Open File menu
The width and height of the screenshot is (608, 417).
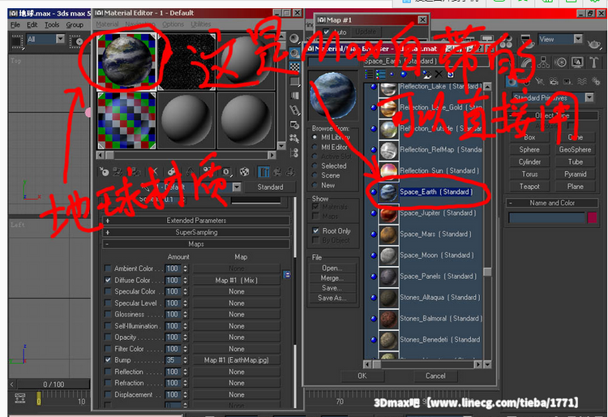(x=15, y=24)
